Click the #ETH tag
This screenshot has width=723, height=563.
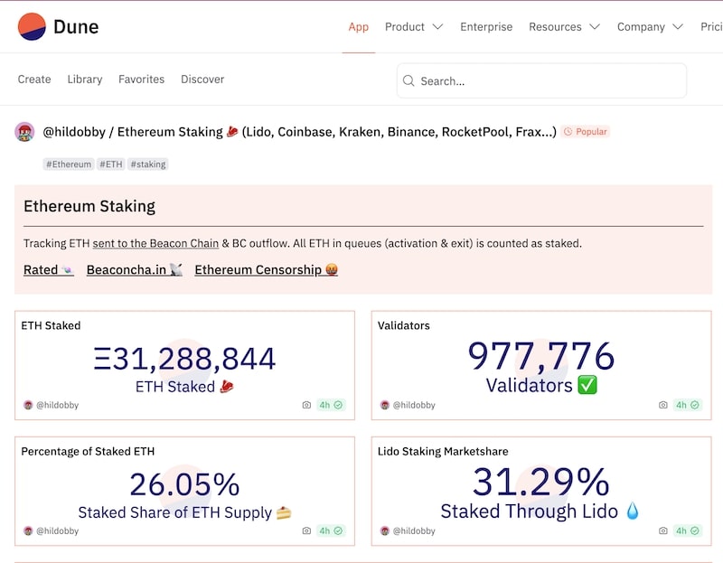pyautogui.click(x=111, y=164)
